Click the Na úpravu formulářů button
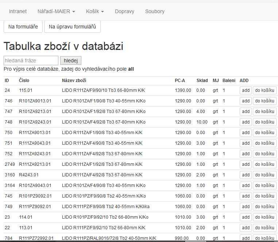 (x=72, y=27)
